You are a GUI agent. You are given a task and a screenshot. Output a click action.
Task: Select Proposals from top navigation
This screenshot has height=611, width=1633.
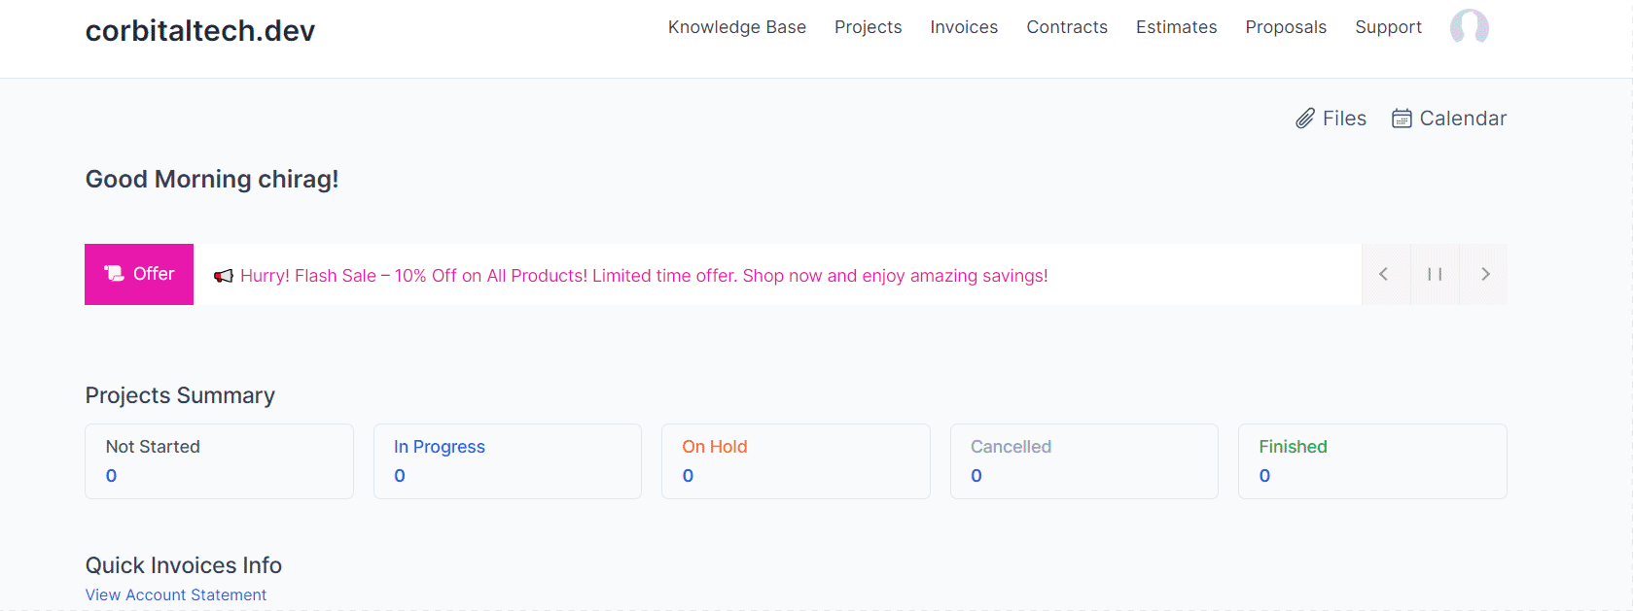click(1286, 27)
